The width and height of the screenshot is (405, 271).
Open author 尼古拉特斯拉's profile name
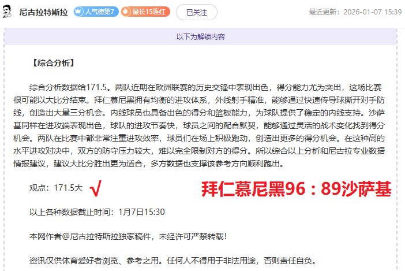pos(43,12)
